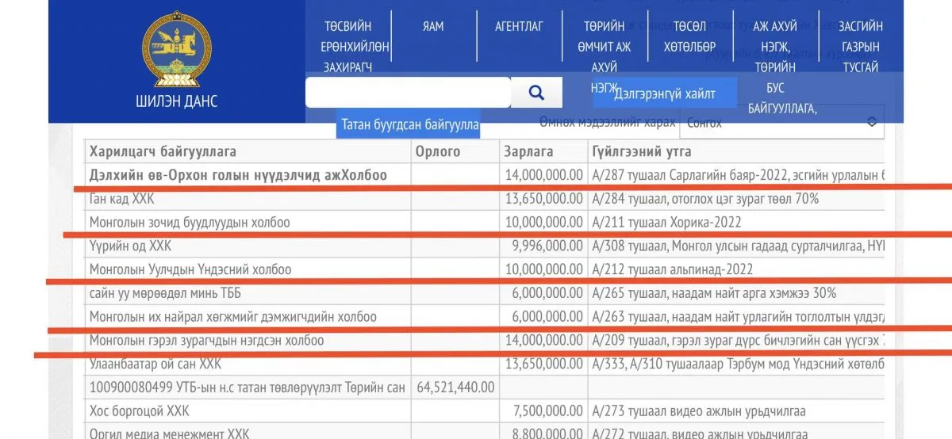Open the Сонгох dropdown

(784, 122)
